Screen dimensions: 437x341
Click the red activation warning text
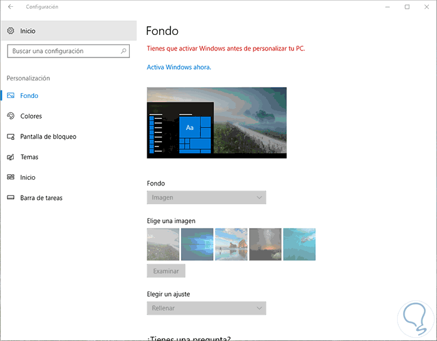click(226, 49)
